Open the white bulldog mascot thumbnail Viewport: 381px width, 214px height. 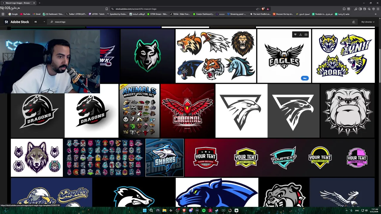click(x=347, y=111)
